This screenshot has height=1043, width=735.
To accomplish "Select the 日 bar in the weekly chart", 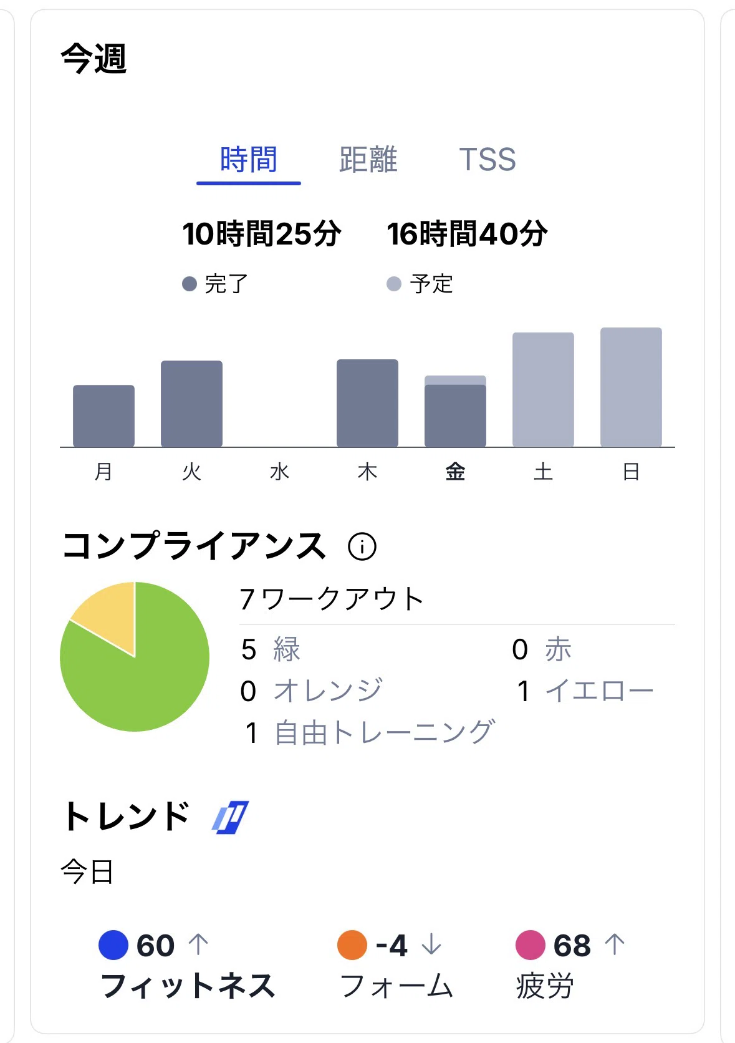I will (x=631, y=387).
